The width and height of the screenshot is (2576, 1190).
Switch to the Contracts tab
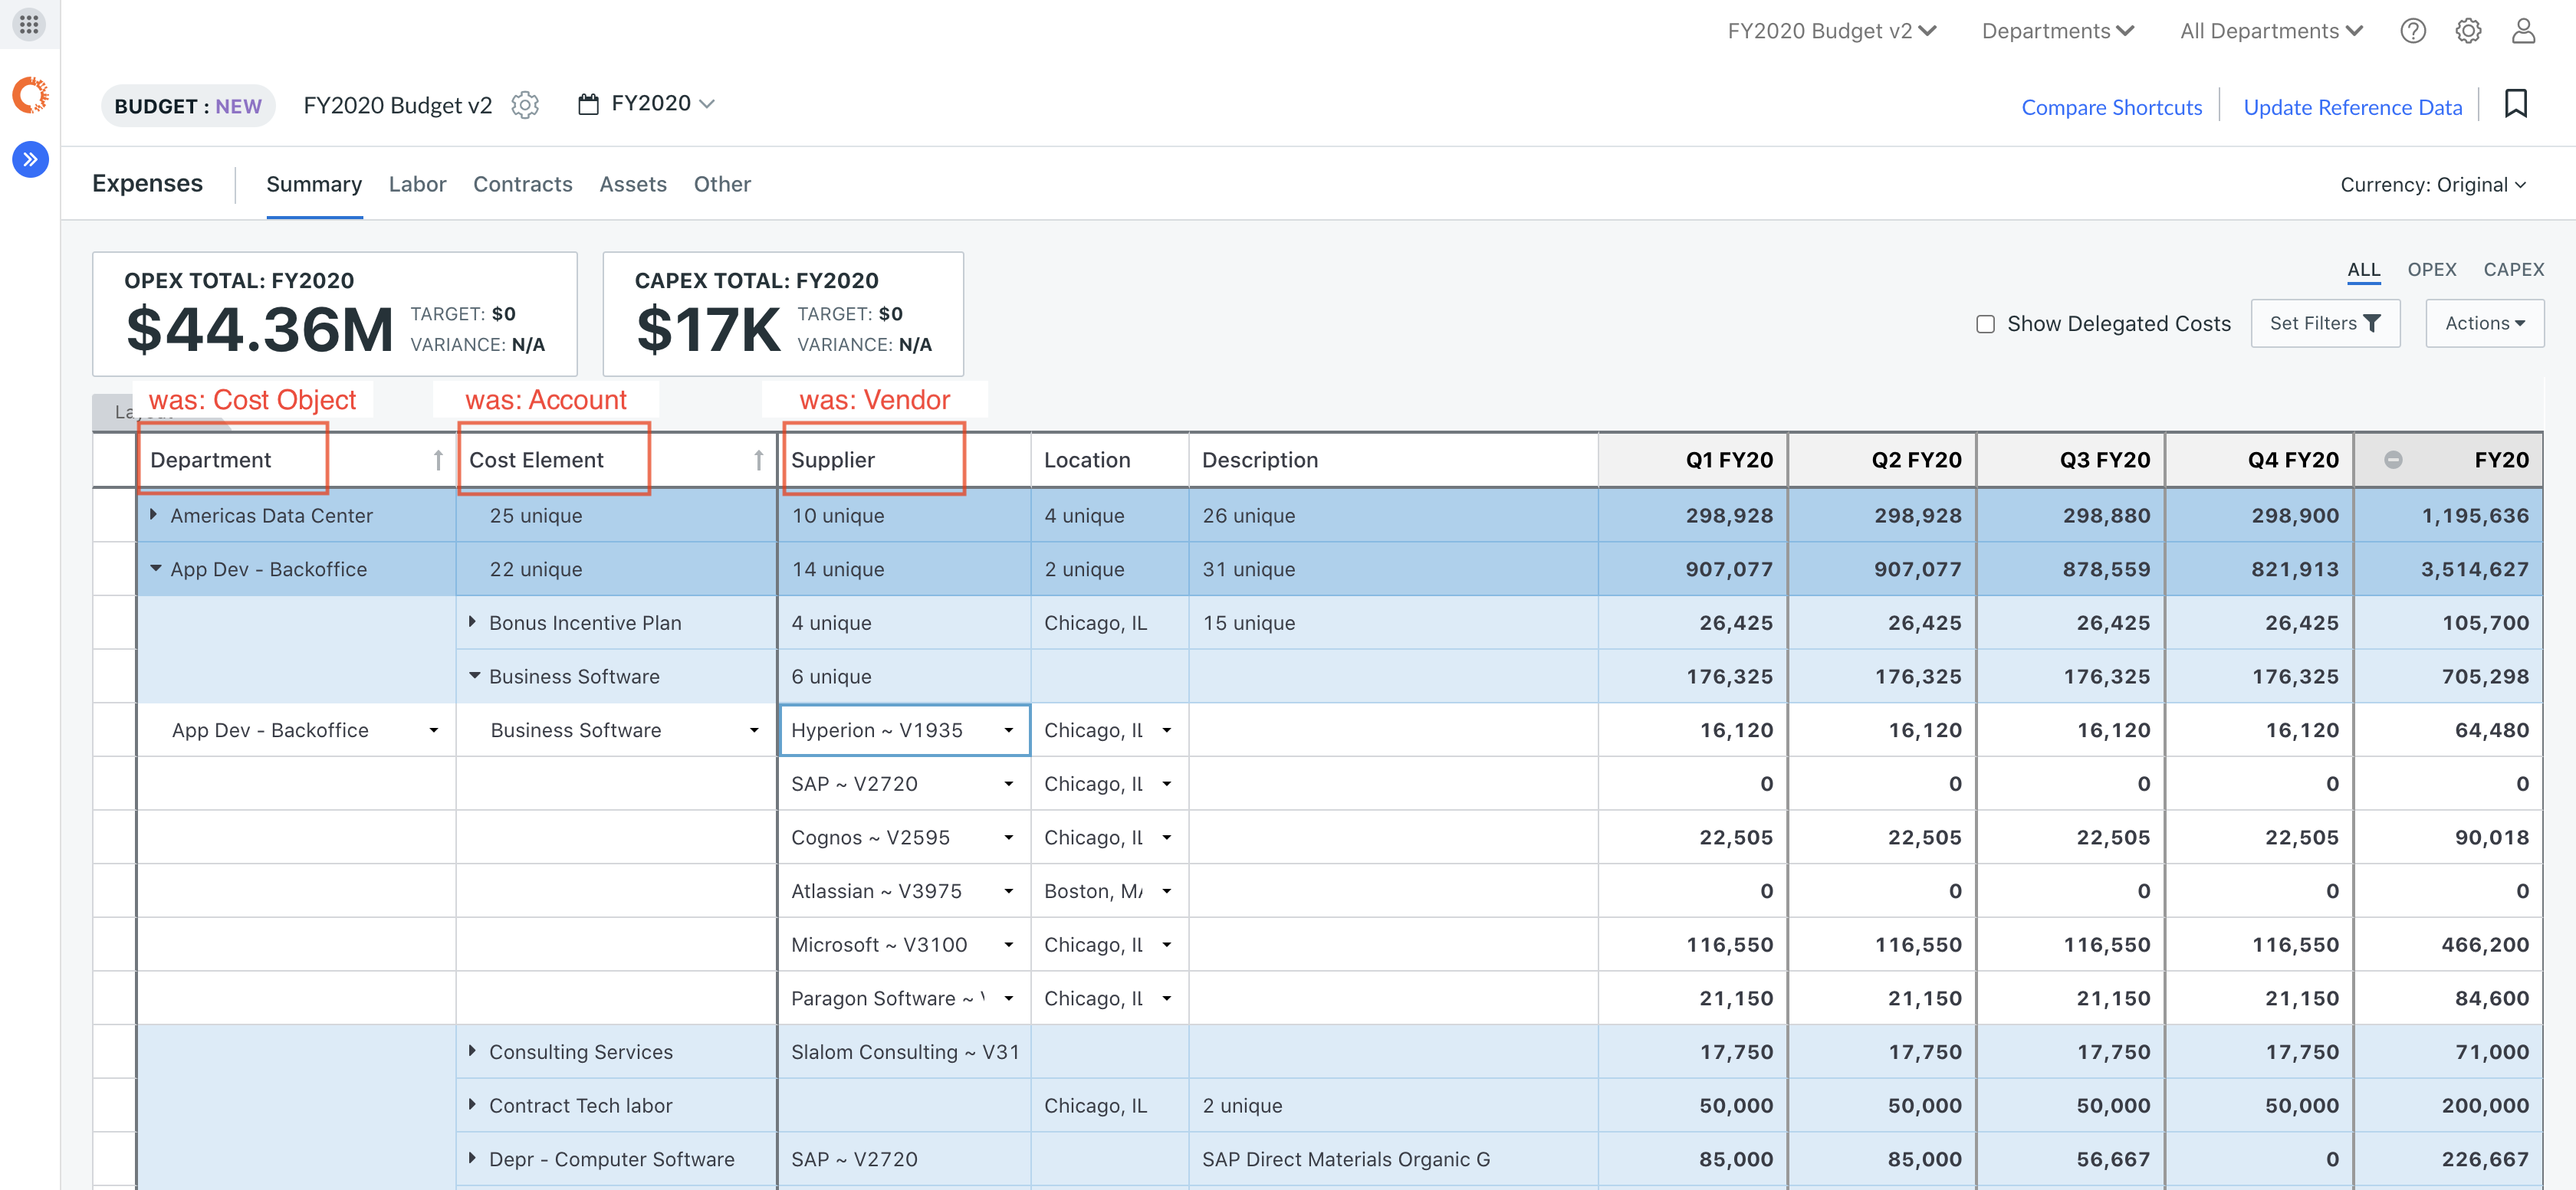coord(522,185)
